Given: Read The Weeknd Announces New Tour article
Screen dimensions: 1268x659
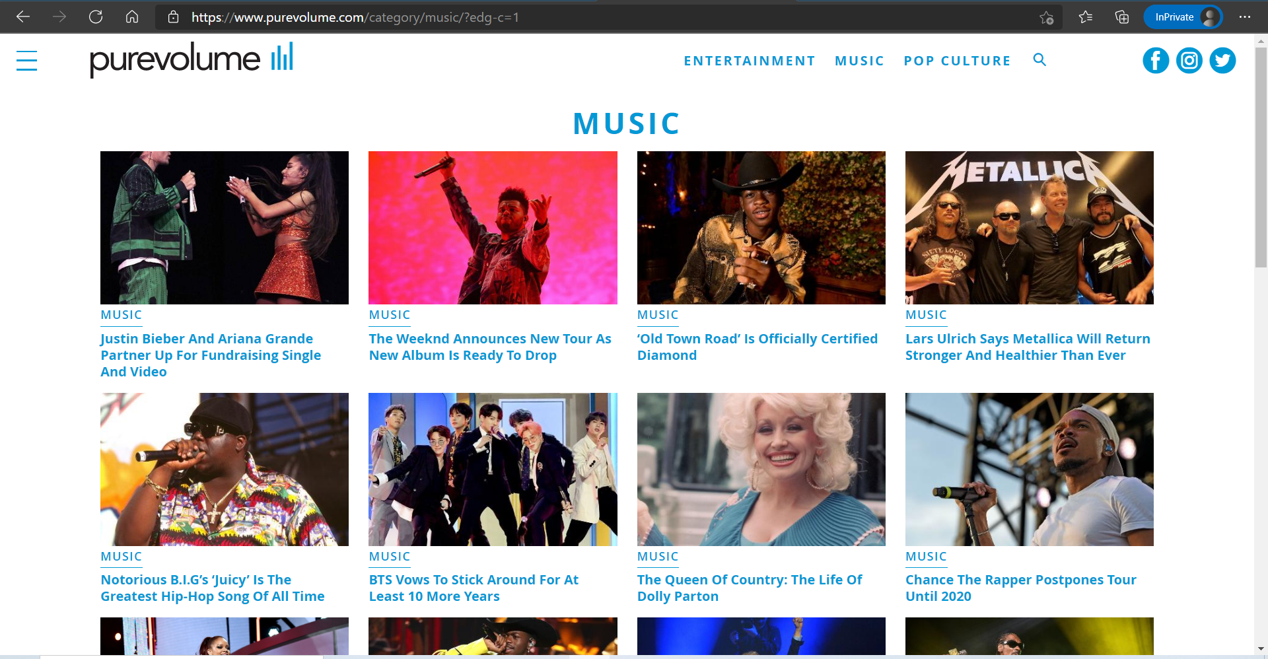Looking at the screenshot, I should tap(490, 347).
